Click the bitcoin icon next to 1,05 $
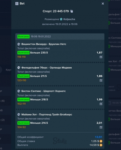121x150 pixels. point(101,141)
